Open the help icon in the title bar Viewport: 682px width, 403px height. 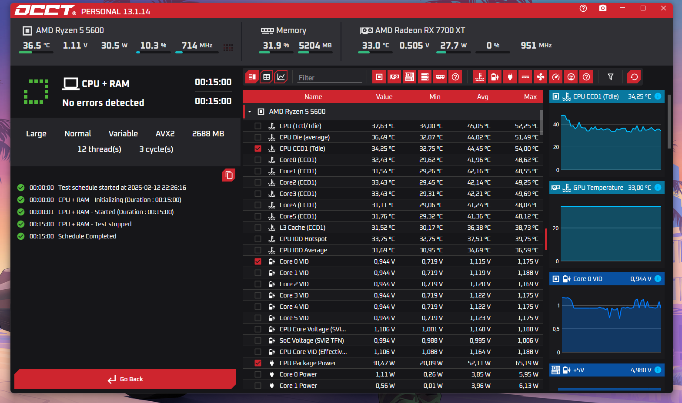pyautogui.click(x=583, y=8)
